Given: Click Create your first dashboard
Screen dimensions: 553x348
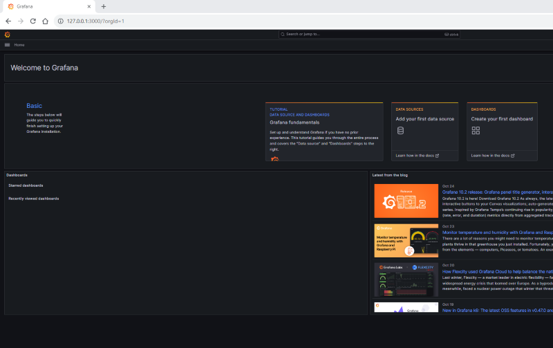Looking at the screenshot, I should click(502, 119).
